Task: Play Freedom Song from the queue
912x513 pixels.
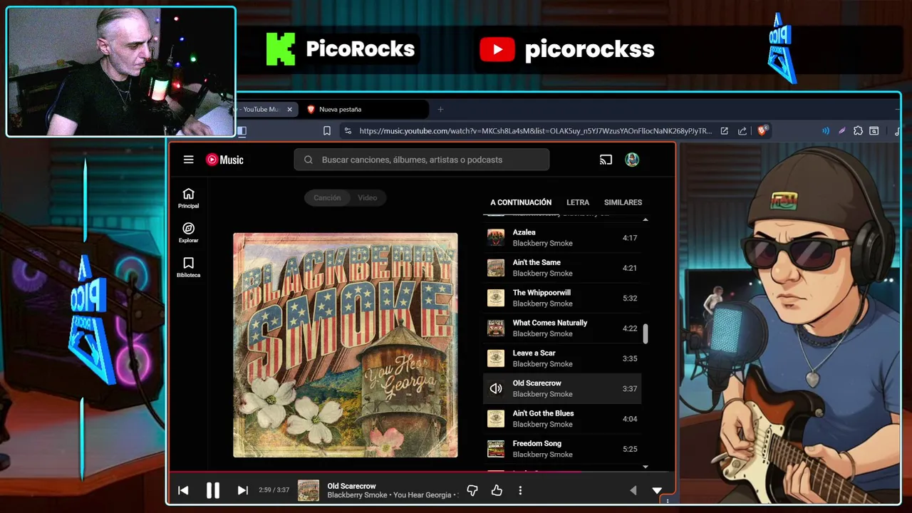Action: (562, 449)
